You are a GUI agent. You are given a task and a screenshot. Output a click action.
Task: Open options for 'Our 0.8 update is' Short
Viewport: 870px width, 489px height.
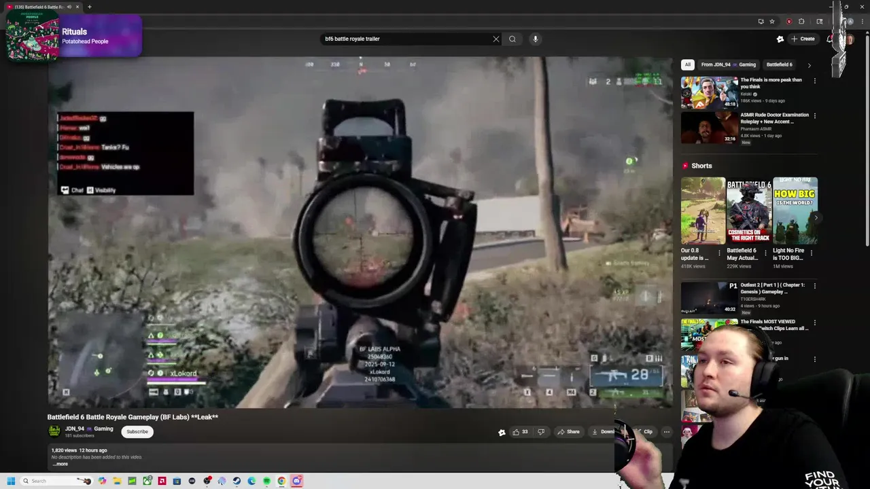coord(719,253)
